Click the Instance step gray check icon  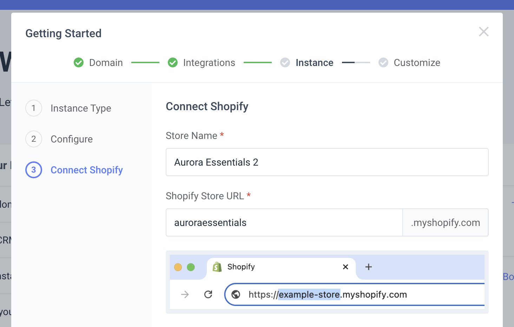285,62
